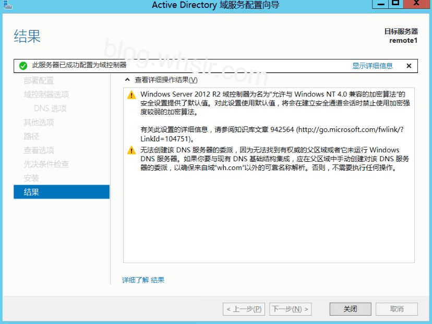Select the 其他选项 step
The image size is (432, 324).
(x=39, y=122)
